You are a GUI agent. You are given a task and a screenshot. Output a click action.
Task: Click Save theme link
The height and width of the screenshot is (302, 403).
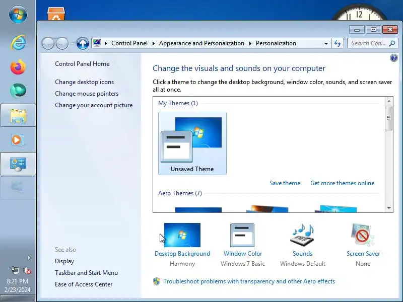tap(285, 183)
